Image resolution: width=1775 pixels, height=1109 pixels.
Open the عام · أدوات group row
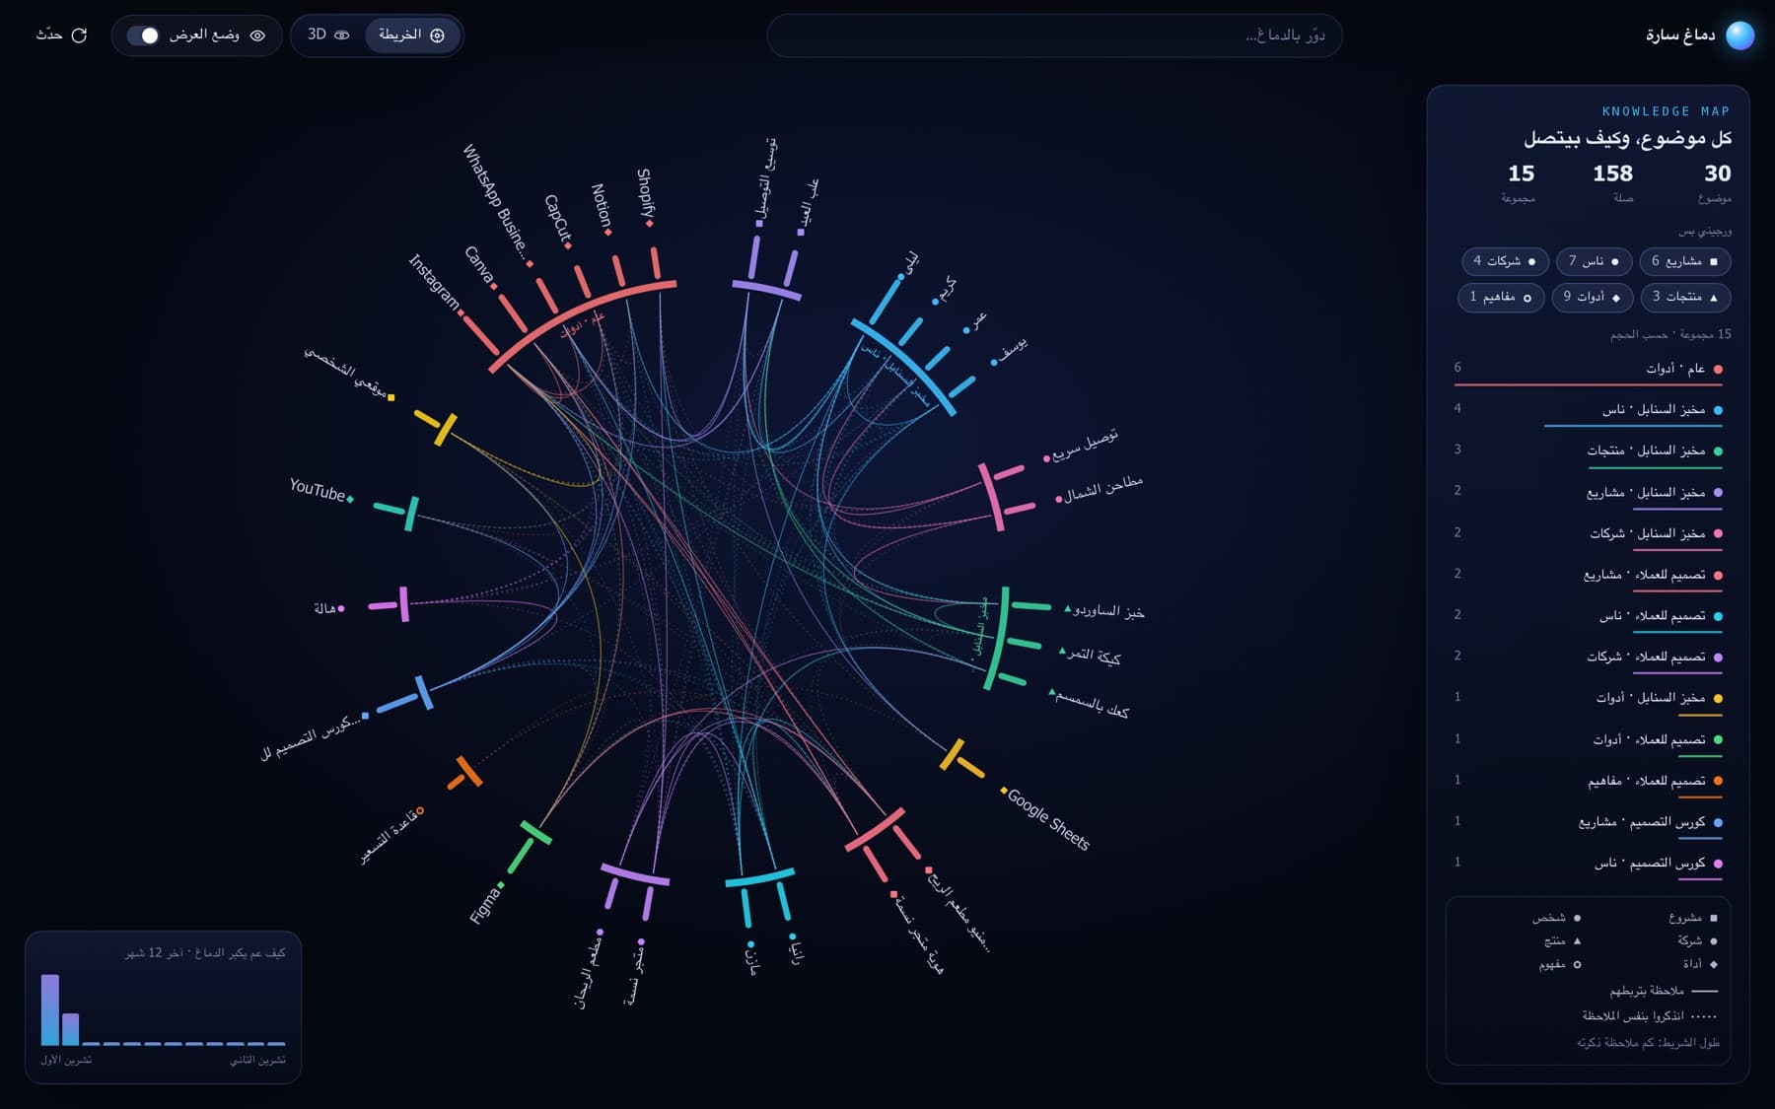click(x=1588, y=372)
